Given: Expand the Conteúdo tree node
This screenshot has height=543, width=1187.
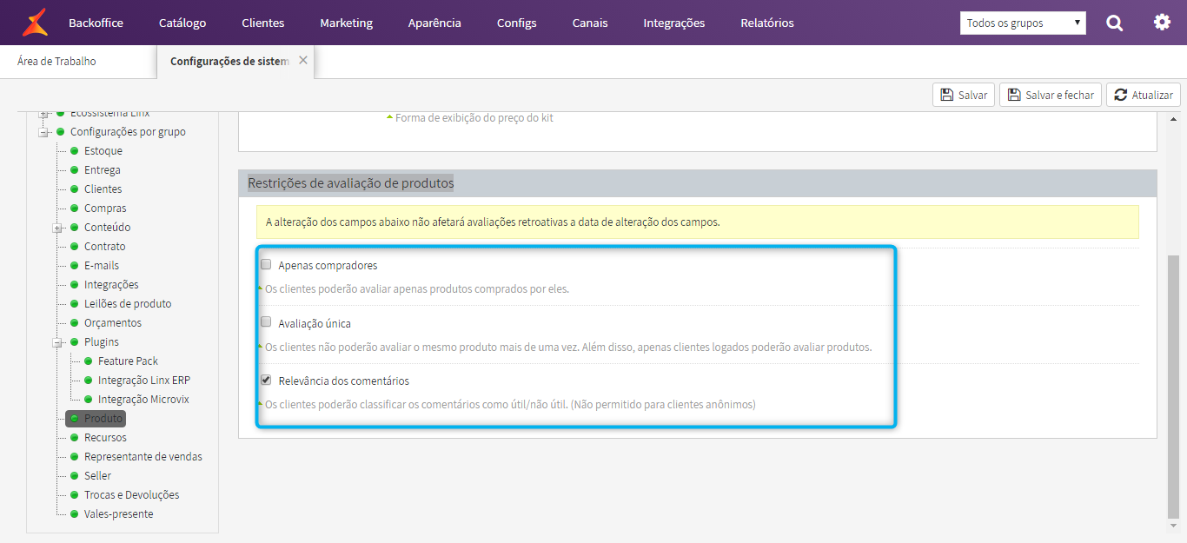Looking at the screenshot, I should tap(57, 228).
